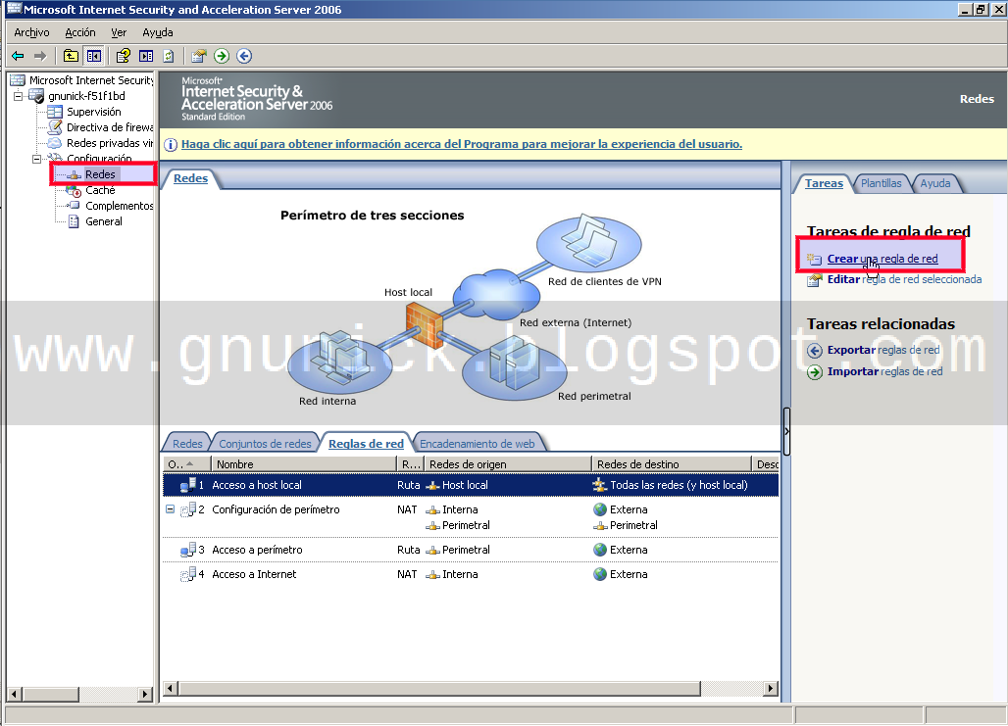Click the Redes privadas virtuales tree icon
Viewport: 1008px width, 726px height.
[55, 143]
